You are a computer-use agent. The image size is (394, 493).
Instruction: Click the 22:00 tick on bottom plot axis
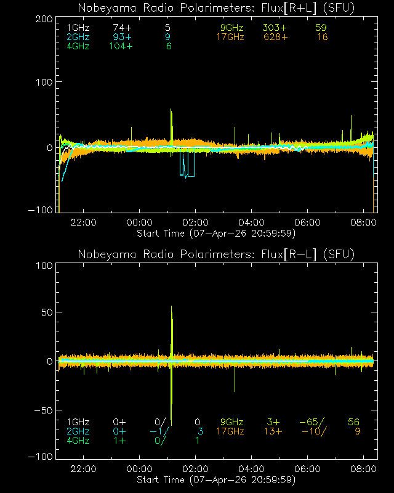pos(83,468)
